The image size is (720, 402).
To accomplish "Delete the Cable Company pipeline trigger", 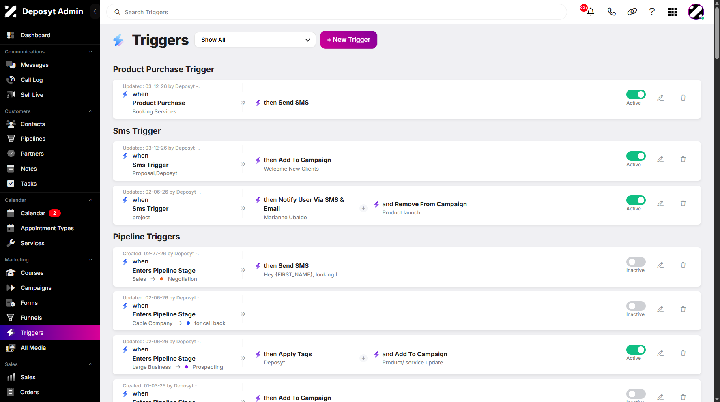I will 683,309.
